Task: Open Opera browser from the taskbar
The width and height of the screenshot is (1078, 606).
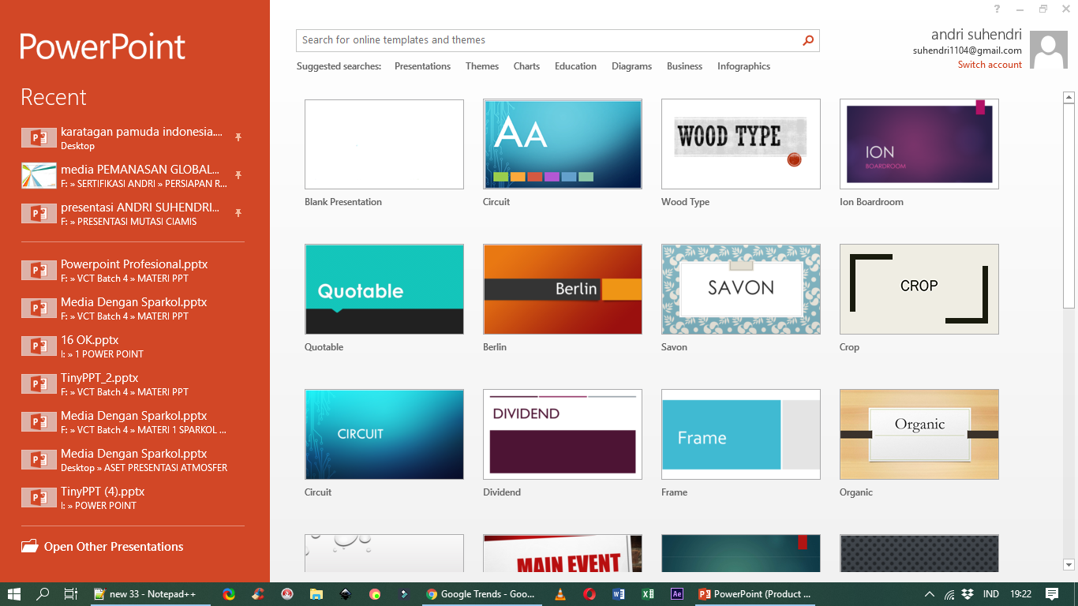Action: (590, 594)
